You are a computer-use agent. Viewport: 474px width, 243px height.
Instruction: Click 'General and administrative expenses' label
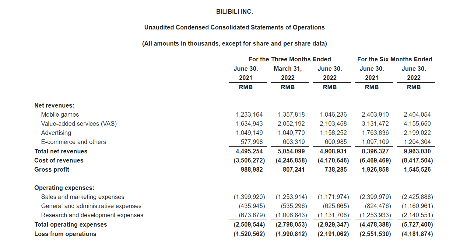91,206
